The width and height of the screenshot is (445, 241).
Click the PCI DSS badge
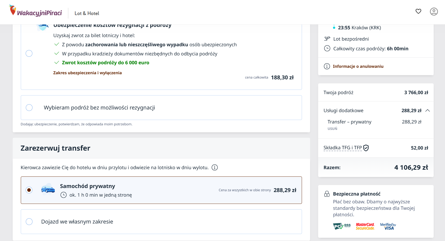(x=342, y=226)
